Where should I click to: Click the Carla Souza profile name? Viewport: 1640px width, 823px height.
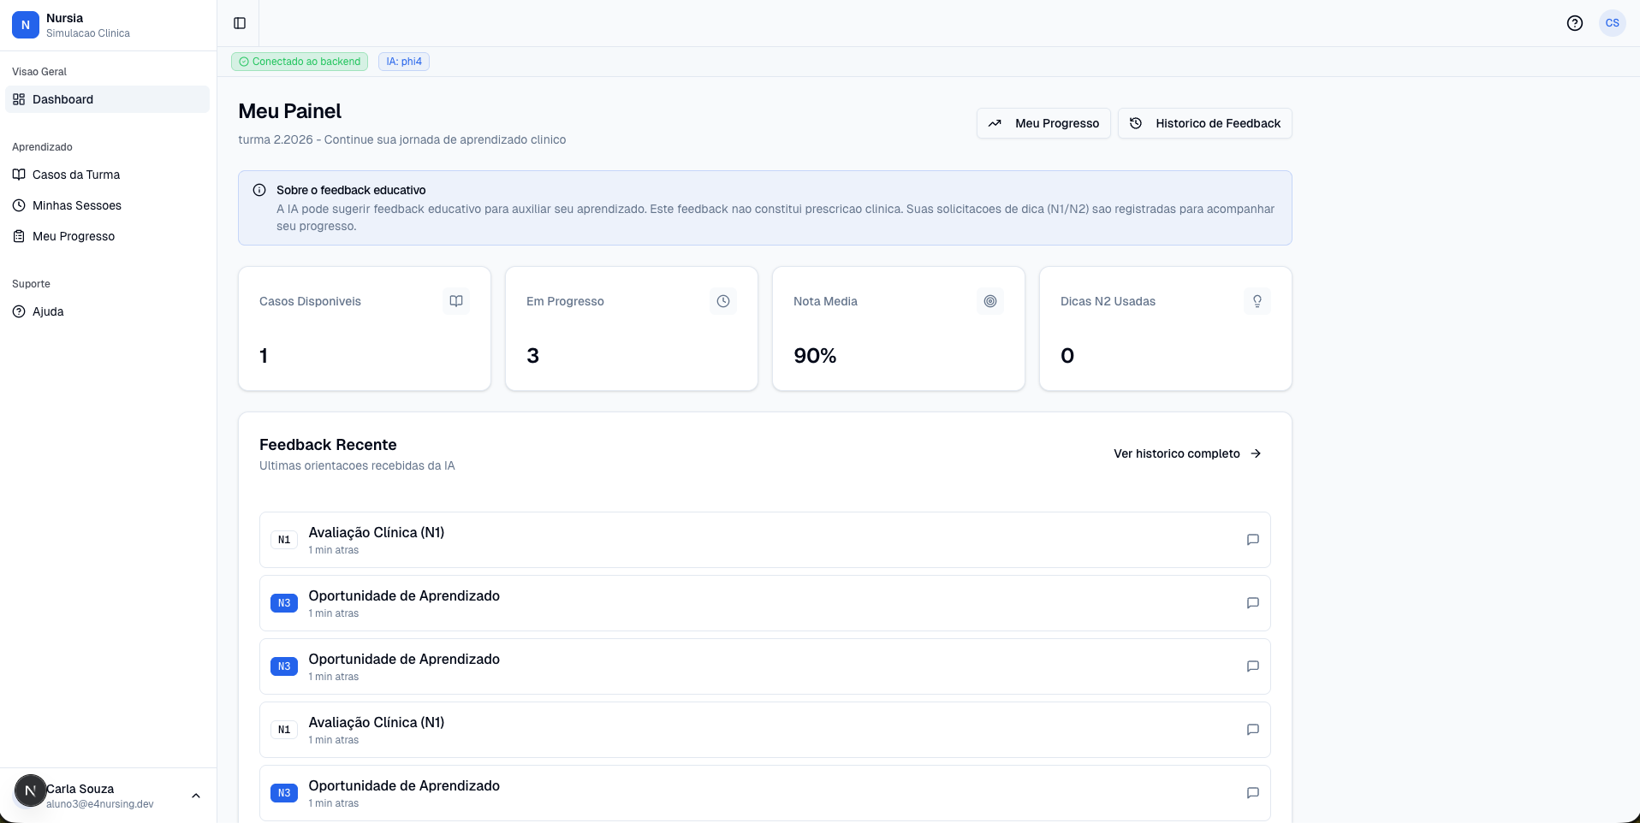pos(80,789)
